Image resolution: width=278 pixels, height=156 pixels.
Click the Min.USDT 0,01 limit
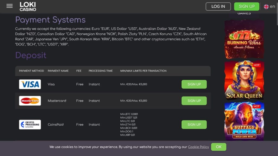pos(129,118)
